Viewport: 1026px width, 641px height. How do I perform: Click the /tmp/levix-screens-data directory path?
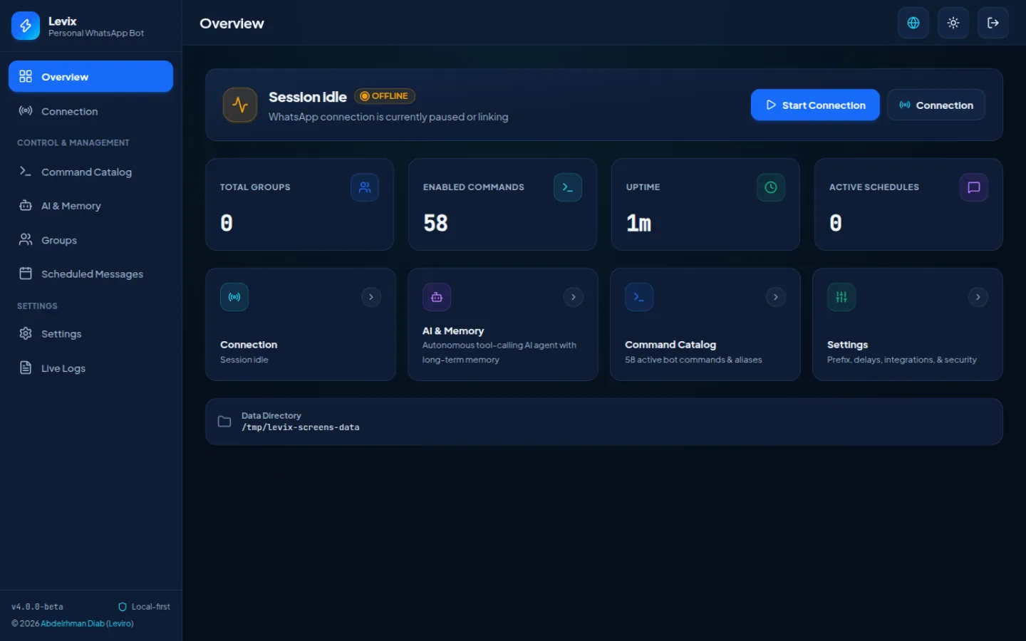[301, 427]
